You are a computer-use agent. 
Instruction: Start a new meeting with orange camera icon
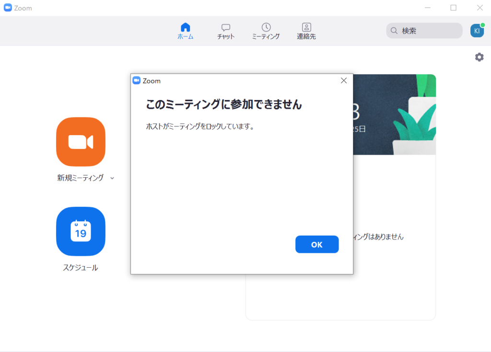pos(81,142)
